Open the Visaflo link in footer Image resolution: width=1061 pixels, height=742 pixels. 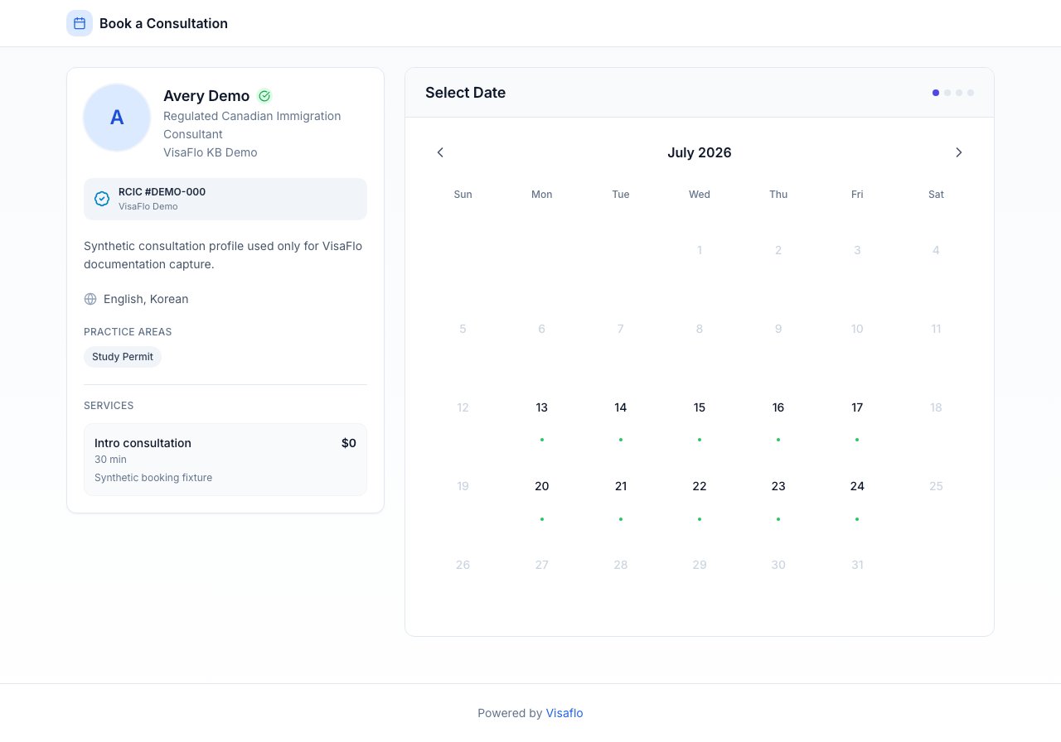[x=564, y=713]
